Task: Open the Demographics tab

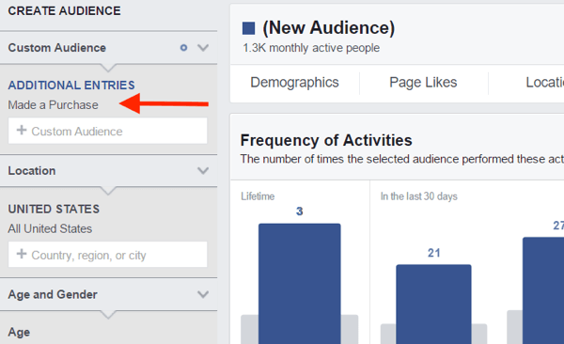Action: click(x=294, y=83)
